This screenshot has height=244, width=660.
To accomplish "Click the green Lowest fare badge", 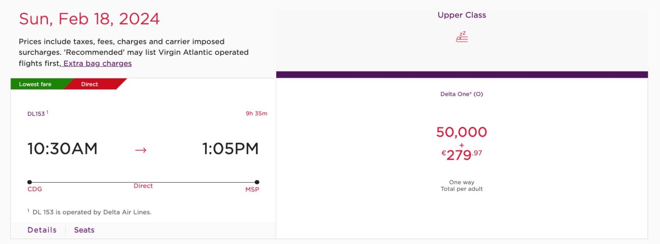I will point(36,84).
